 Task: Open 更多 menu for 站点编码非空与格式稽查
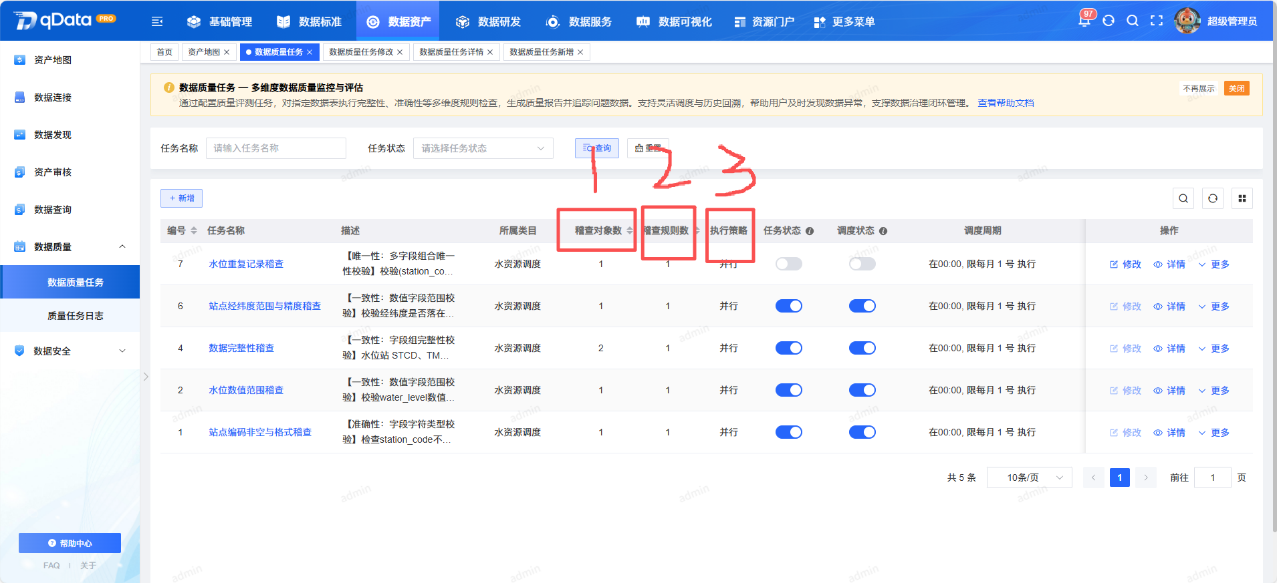point(1213,433)
